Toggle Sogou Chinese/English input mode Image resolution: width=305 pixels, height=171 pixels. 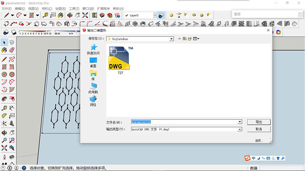pyautogui.click(x=254, y=158)
